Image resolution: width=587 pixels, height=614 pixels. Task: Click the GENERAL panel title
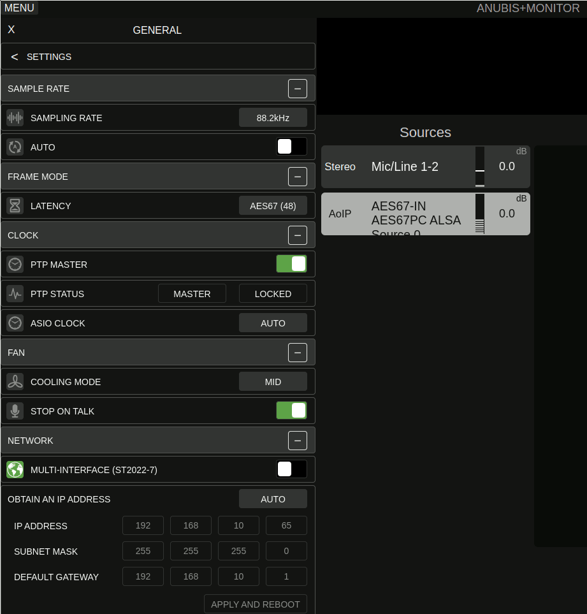click(157, 30)
